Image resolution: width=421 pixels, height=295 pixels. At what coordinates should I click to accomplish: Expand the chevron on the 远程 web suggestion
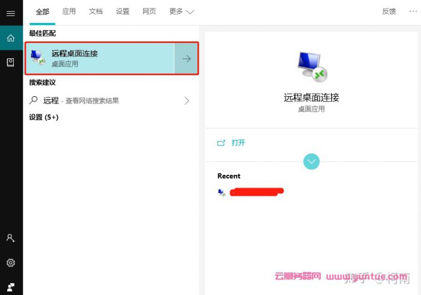click(186, 100)
